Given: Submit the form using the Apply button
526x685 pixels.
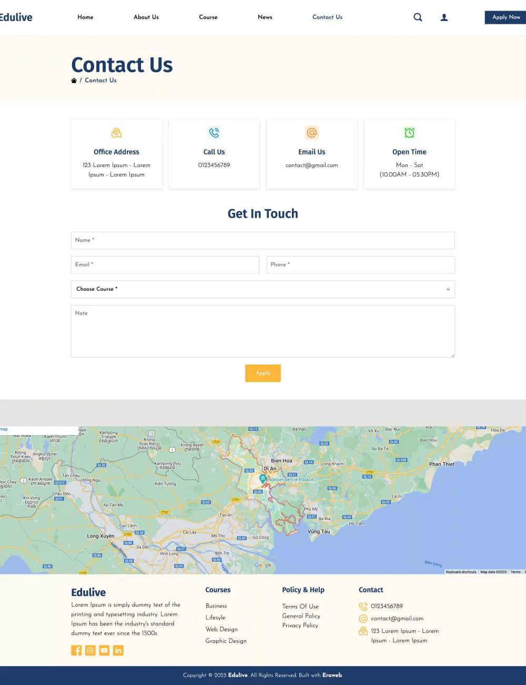Looking at the screenshot, I should (x=262, y=373).
